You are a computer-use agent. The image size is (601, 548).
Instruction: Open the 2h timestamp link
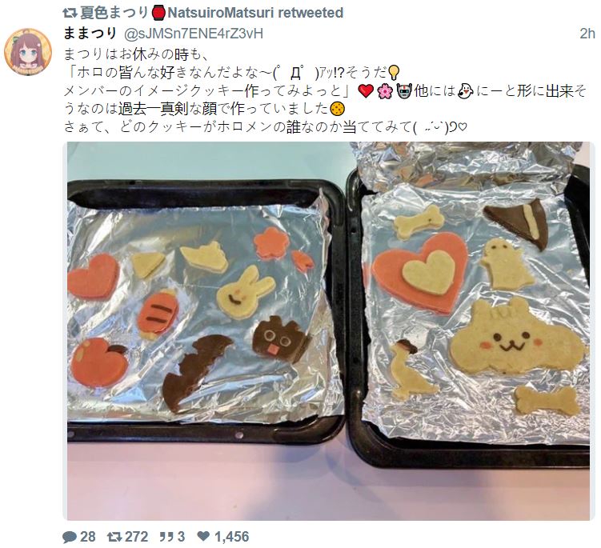pos(587,34)
